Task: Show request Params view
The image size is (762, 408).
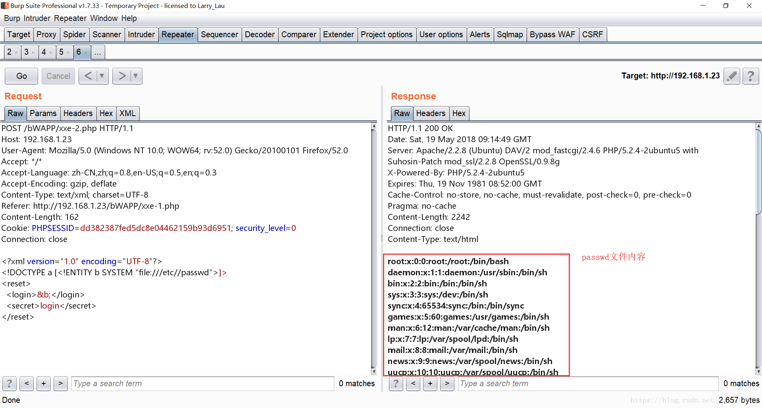Action: [43, 114]
